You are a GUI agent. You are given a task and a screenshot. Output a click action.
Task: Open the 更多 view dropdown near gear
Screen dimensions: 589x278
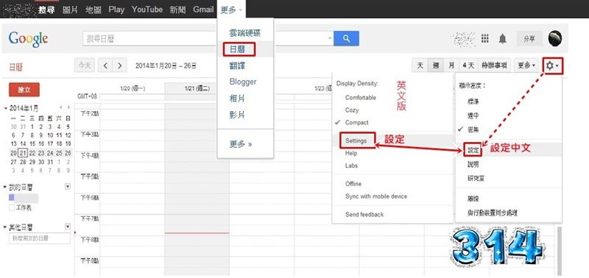tap(526, 65)
